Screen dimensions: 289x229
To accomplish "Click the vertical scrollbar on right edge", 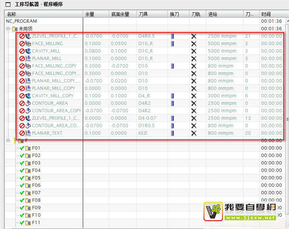I will [287, 119].
